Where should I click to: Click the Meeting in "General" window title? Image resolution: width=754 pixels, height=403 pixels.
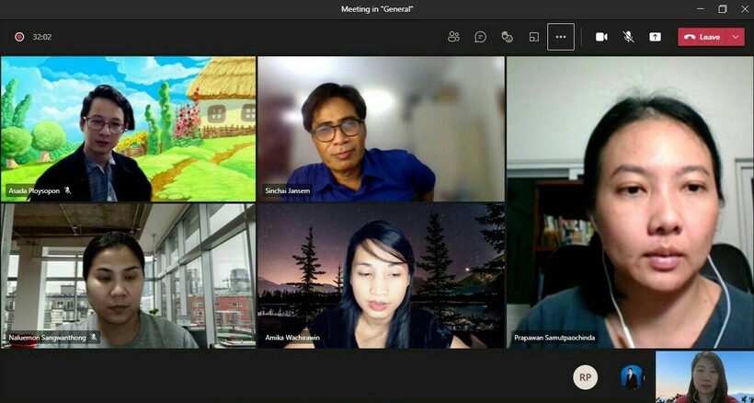(x=377, y=9)
